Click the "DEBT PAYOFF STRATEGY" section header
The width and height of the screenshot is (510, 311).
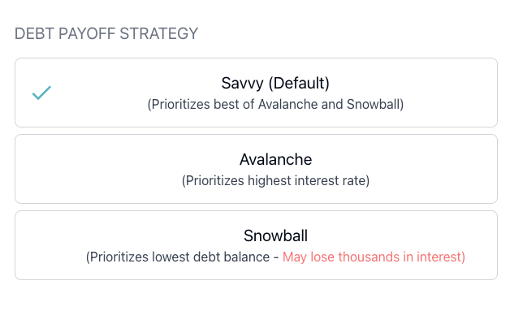[x=106, y=33]
